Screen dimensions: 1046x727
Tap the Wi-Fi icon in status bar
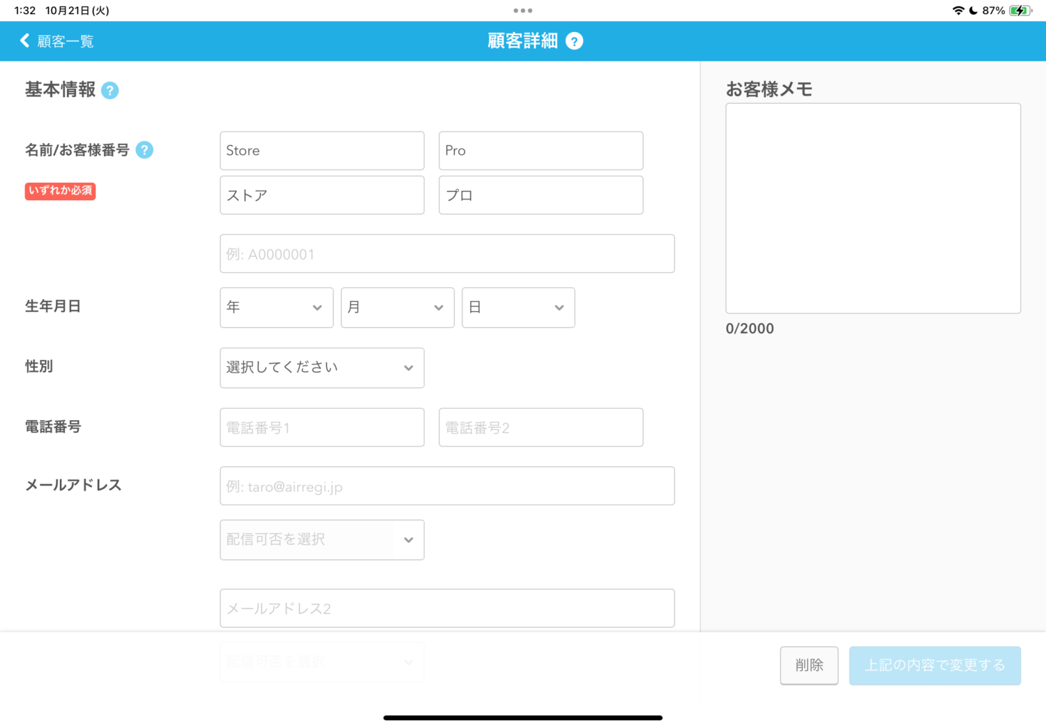(x=958, y=10)
